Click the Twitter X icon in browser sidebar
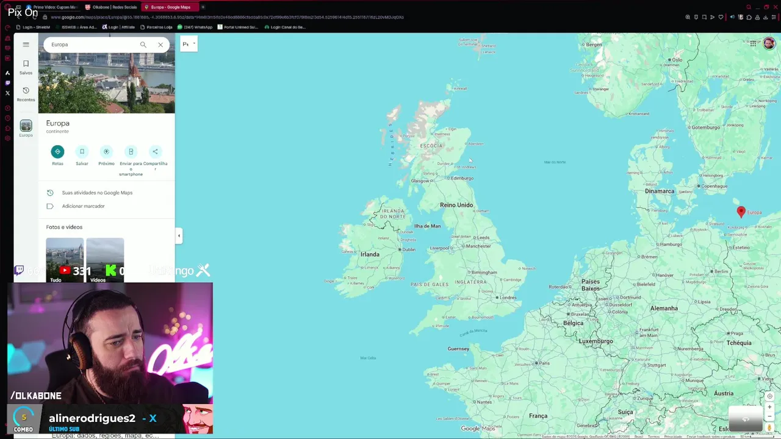This screenshot has width=781, height=439. pos(7,93)
